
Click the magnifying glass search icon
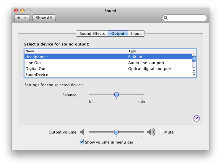point(166,18)
